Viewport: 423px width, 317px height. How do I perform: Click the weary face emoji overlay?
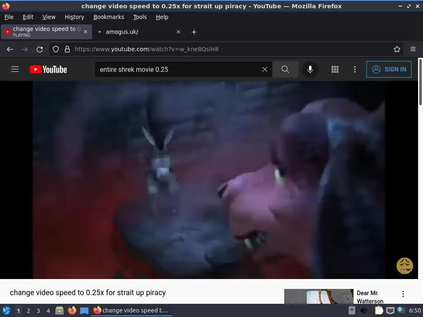404,266
